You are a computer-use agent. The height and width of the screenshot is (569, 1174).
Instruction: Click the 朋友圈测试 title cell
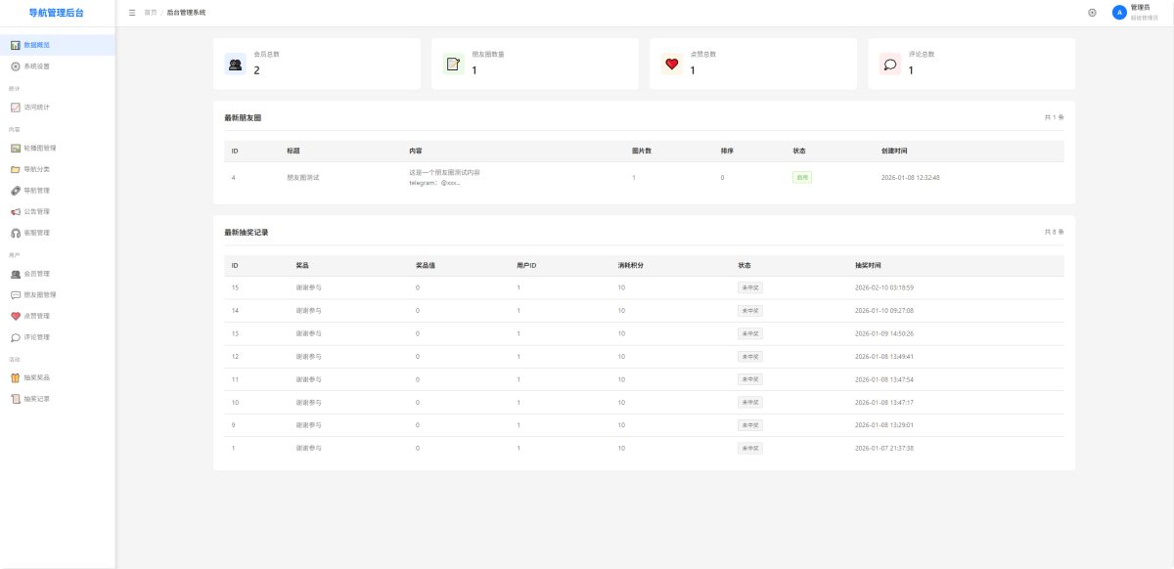coord(303,178)
